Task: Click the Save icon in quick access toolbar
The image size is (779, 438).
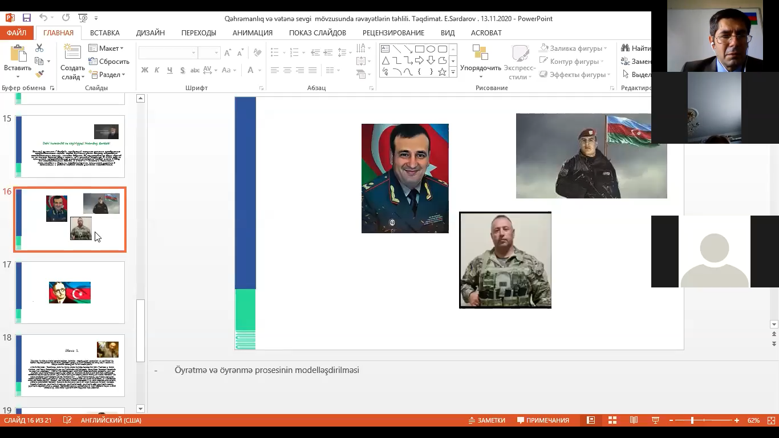Action: click(x=27, y=18)
